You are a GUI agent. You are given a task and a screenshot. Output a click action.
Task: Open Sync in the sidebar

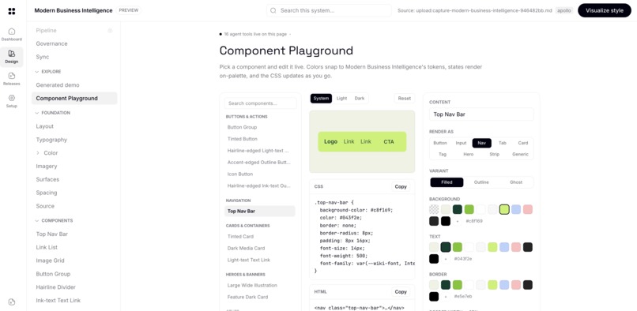(42, 58)
